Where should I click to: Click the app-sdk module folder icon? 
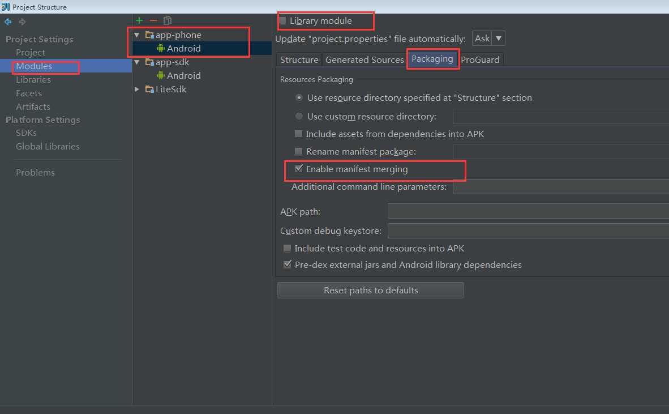pos(149,62)
